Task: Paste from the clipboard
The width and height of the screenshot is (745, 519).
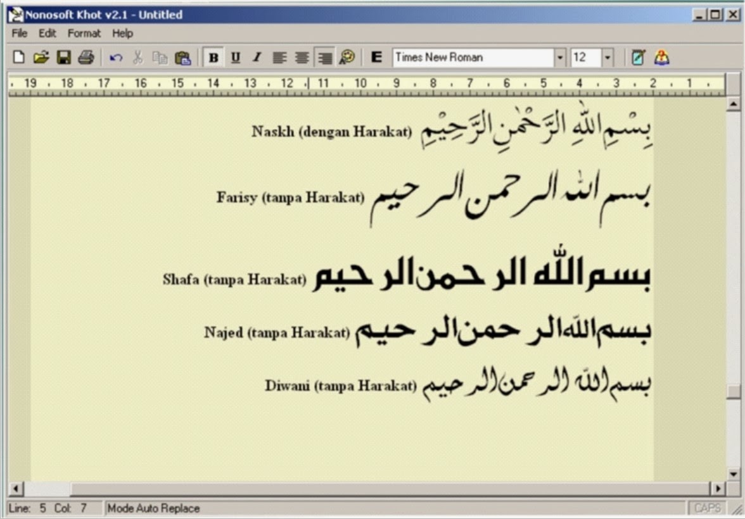Action: (182, 57)
